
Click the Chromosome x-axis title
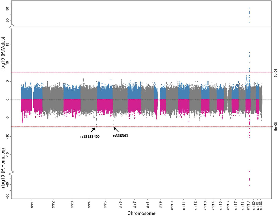[x=141, y=213]
